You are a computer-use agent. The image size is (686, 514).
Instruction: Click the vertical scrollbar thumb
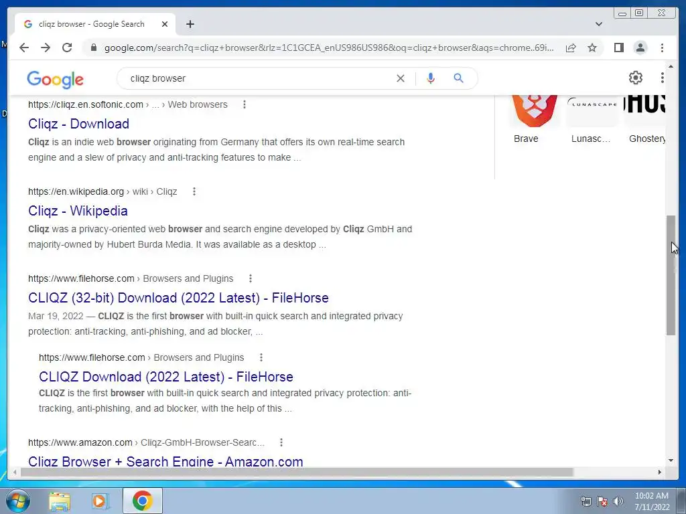click(x=671, y=275)
